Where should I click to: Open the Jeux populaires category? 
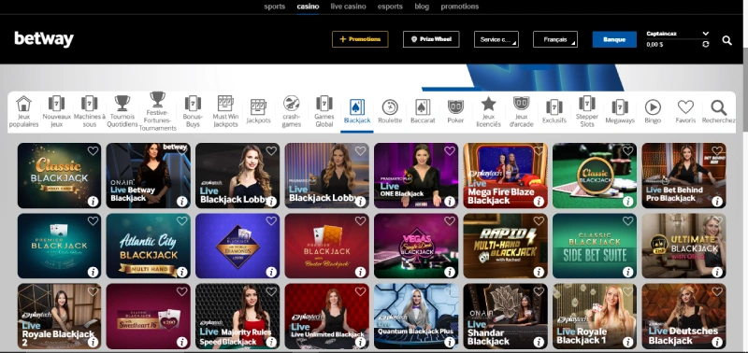[x=23, y=111]
